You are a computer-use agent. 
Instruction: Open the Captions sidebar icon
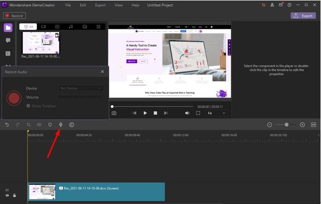point(8,53)
